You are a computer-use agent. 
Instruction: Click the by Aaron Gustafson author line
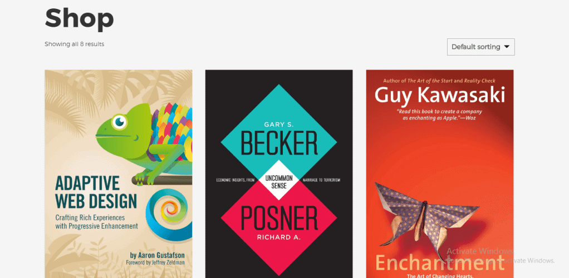tap(157, 255)
